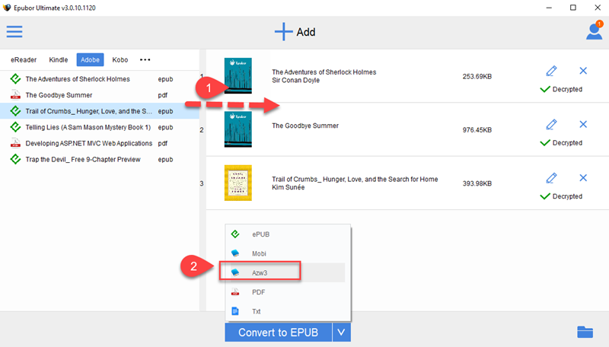609x347 pixels.
Task: Click the Mobi format icon in dropdown
Action: coord(235,253)
